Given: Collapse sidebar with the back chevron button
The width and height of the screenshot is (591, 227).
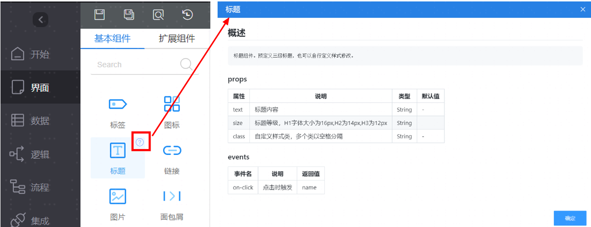Looking at the screenshot, I should (41, 20).
